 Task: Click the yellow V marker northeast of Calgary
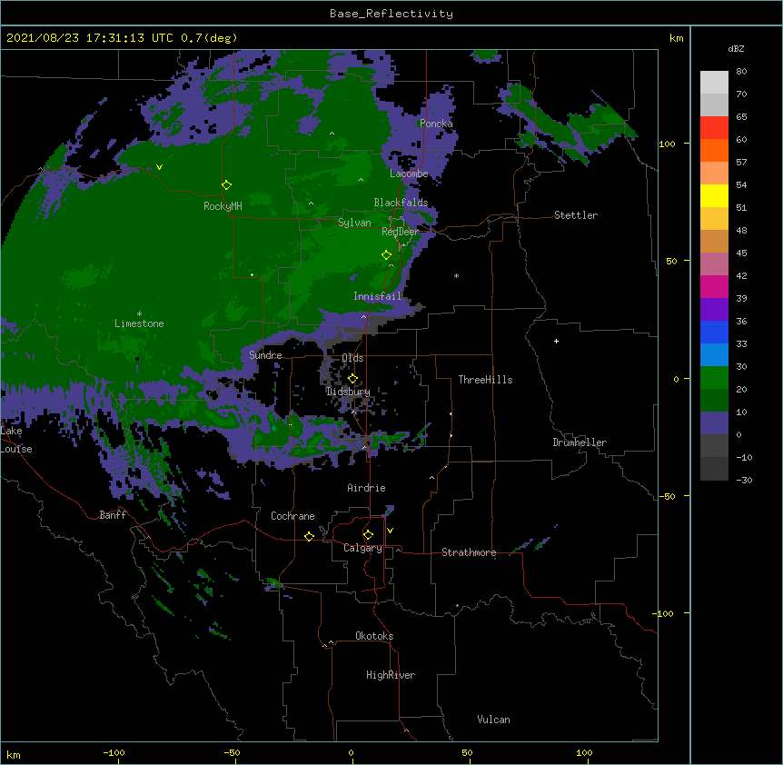pyautogui.click(x=390, y=531)
